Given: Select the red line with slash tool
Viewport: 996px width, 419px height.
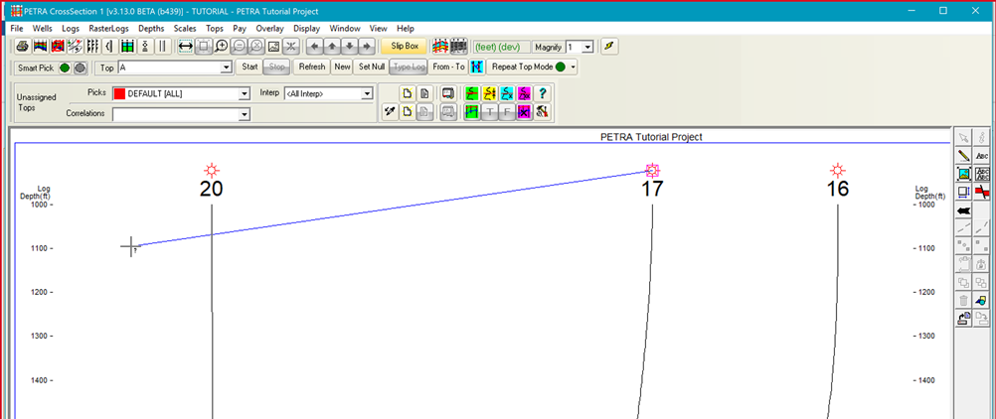Looking at the screenshot, I should coord(981,192).
